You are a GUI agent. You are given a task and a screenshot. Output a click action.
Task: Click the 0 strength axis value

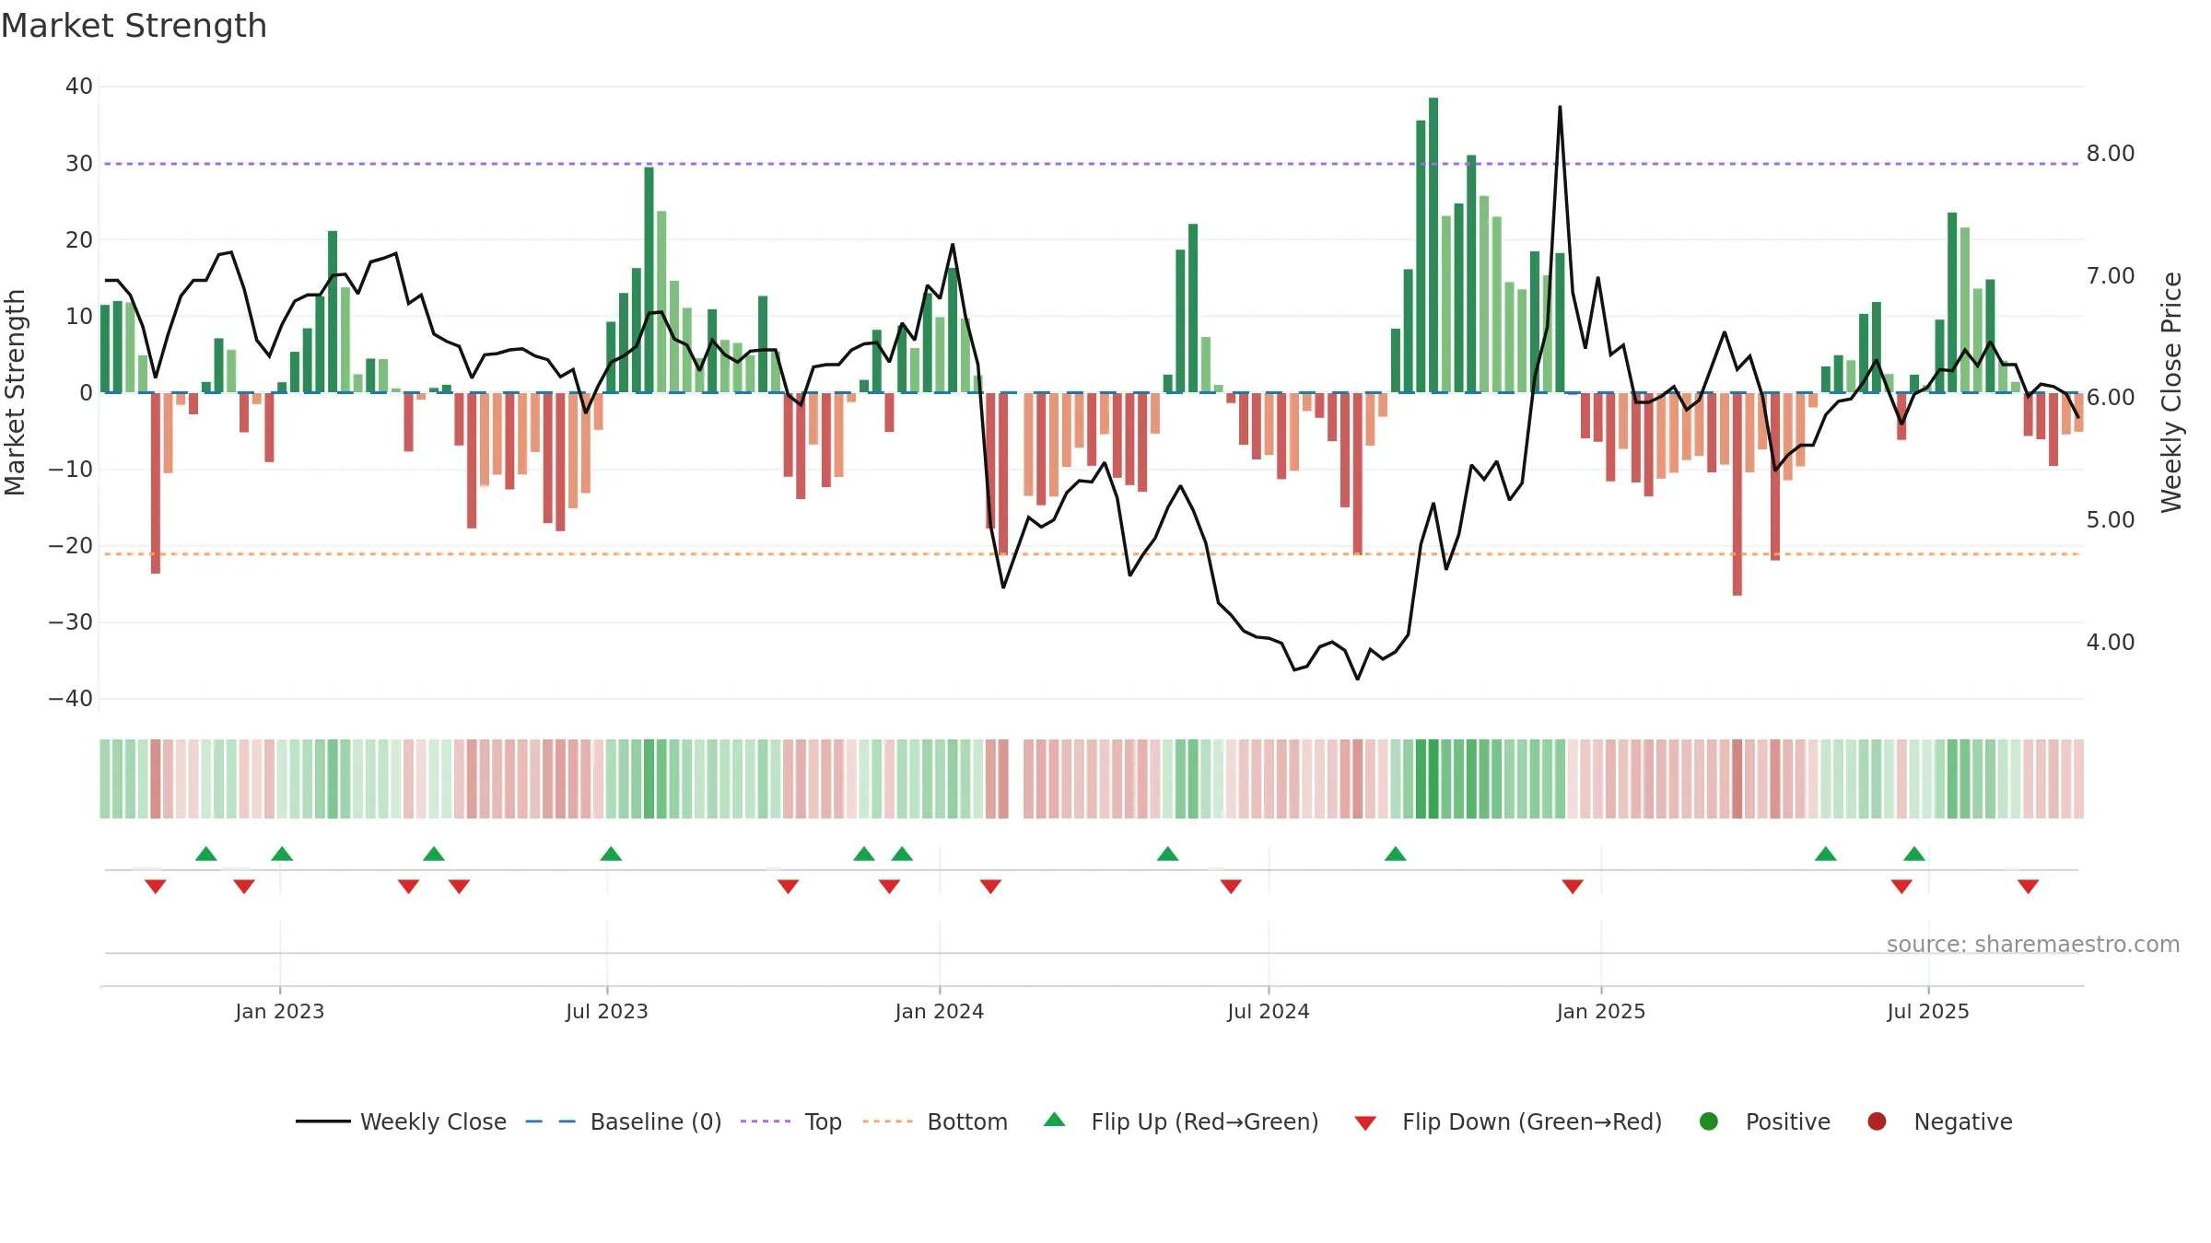[x=87, y=393]
